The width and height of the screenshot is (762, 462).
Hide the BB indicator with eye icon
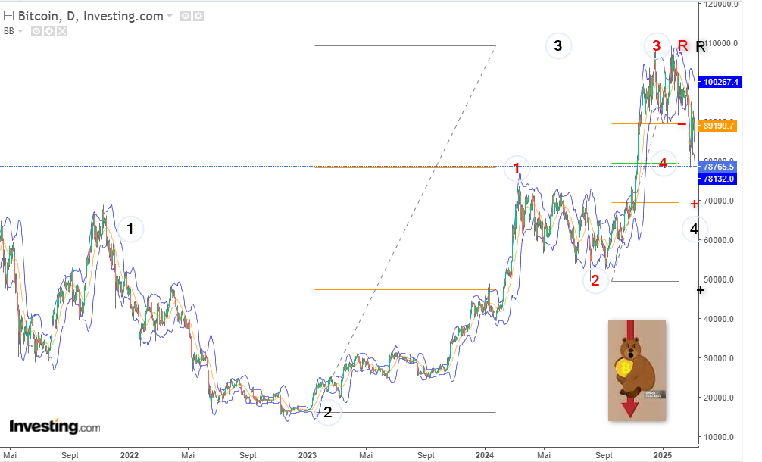36,32
